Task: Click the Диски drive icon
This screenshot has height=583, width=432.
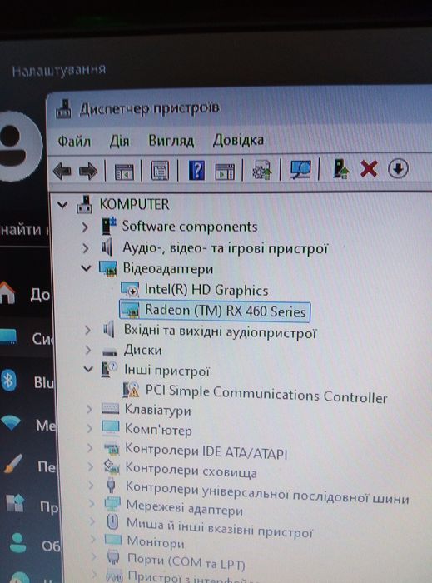Action: pos(110,351)
